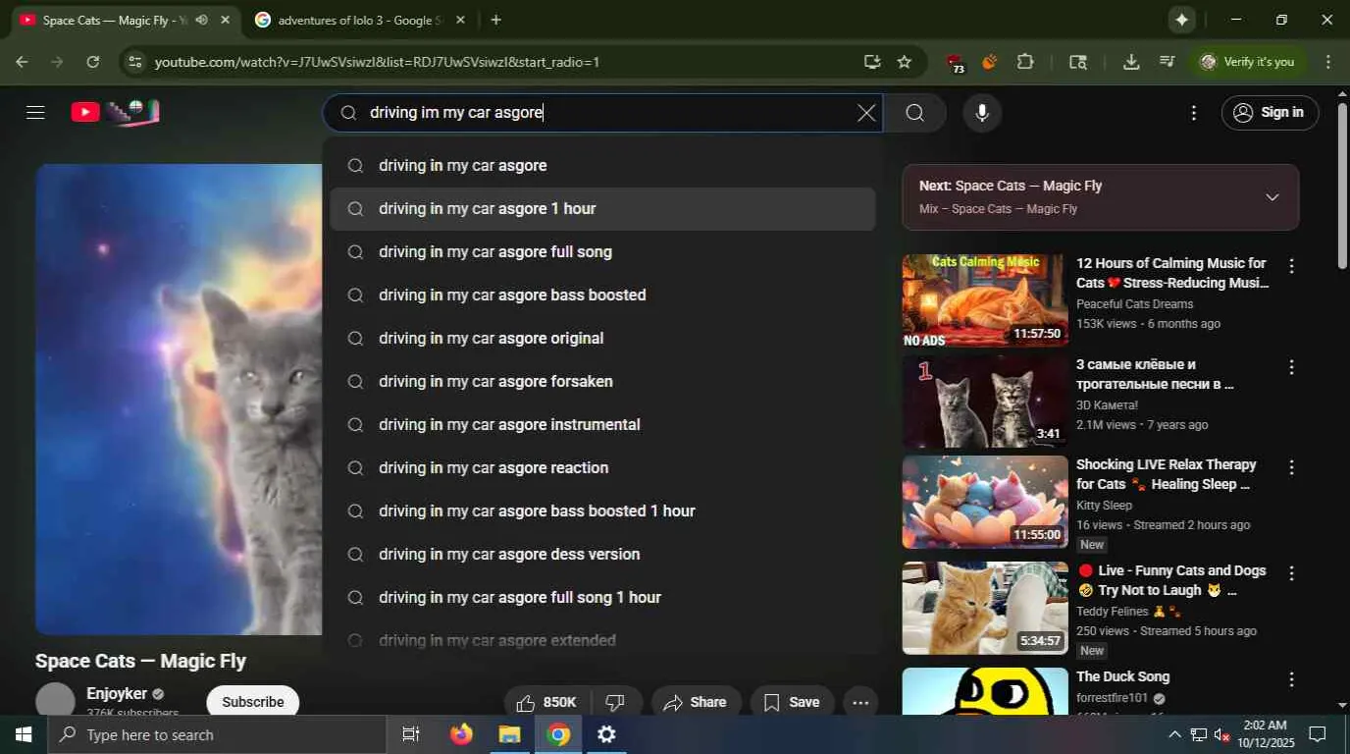Screen dimensions: 1350x754
Task: Sign in to YouTube
Action: (x=1270, y=113)
